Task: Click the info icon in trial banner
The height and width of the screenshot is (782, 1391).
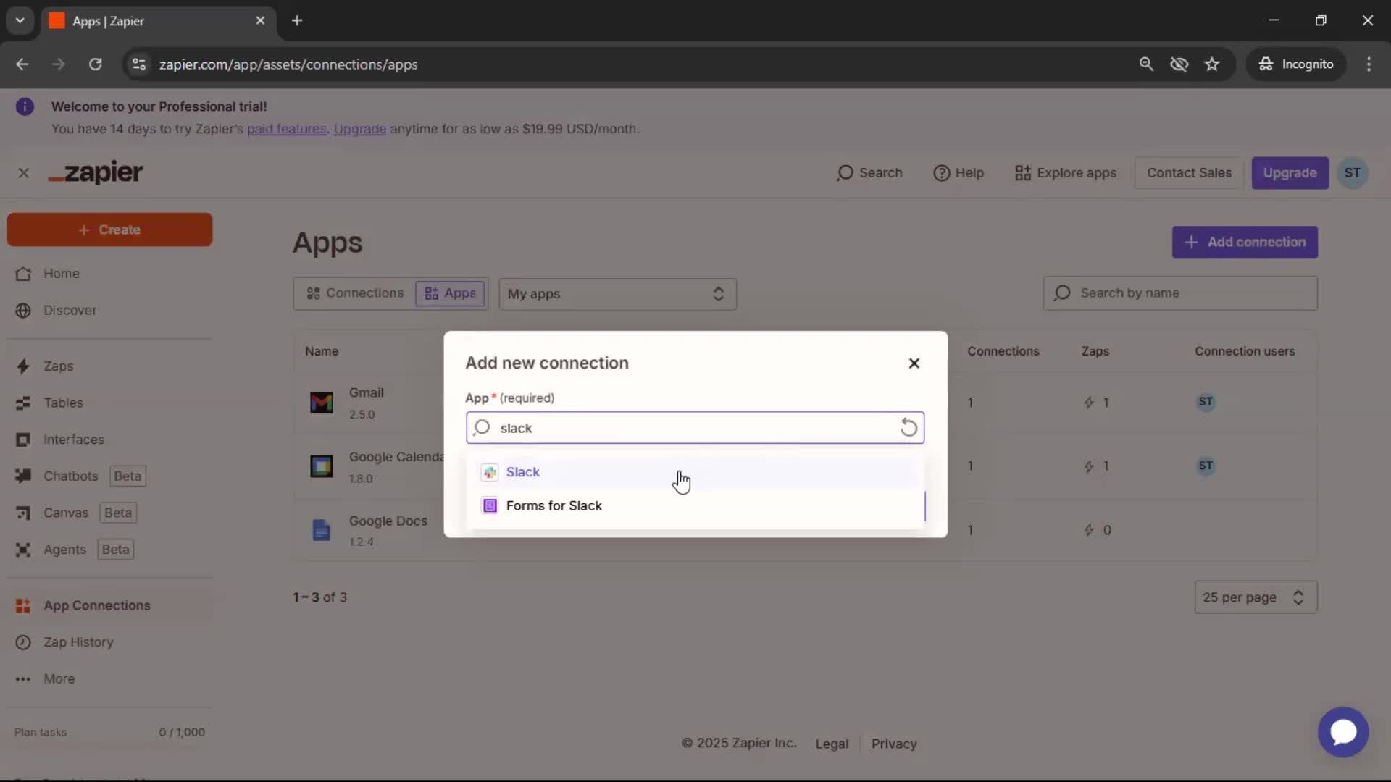Action: tap(25, 107)
